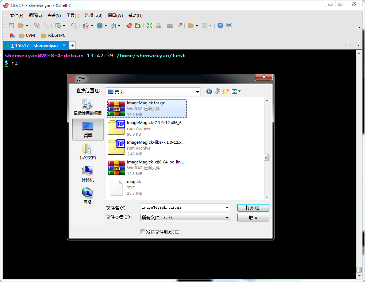Screen dimensions: 365x282
Task: Click the greyed layout grid icon
Action: click(x=204, y=26)
